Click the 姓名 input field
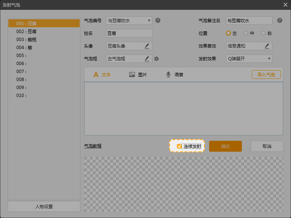The image size is (291, 218). (129, 33)
